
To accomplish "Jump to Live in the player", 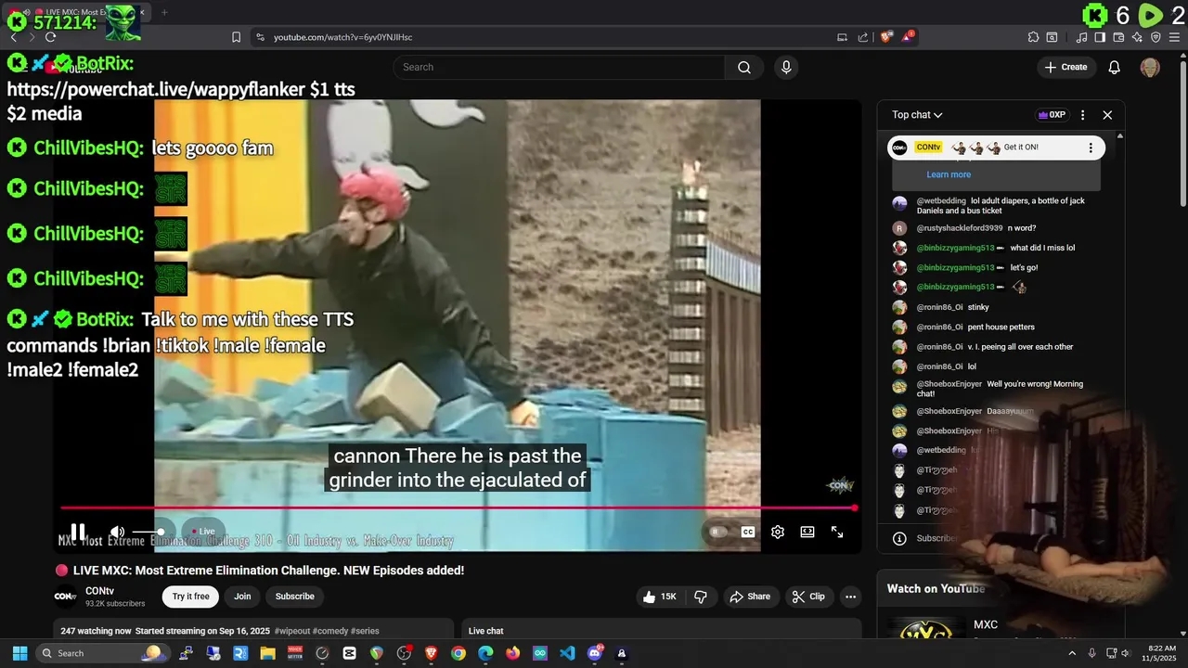I will [204, 532].
